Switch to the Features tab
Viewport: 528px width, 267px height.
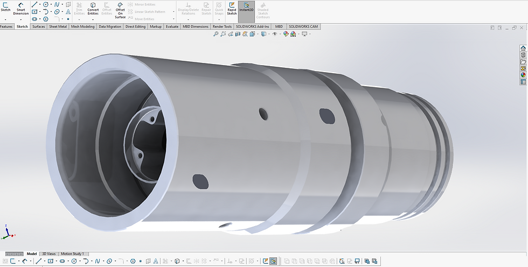tap(6, 26)
